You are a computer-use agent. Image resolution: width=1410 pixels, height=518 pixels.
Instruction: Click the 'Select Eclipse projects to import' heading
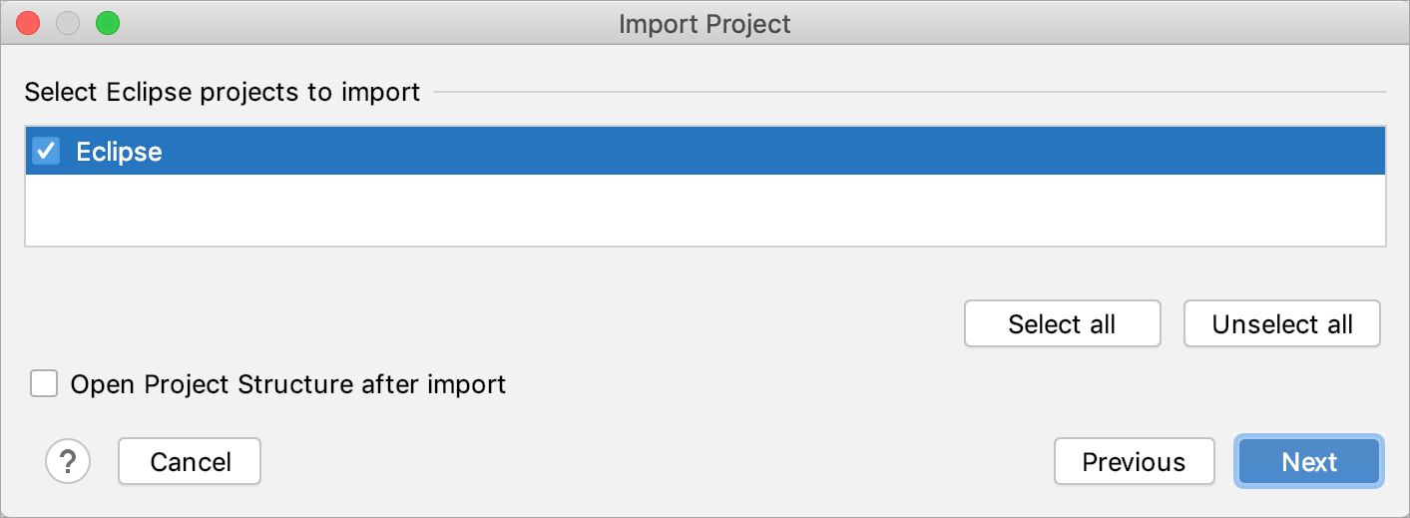[x=223, y=93]
